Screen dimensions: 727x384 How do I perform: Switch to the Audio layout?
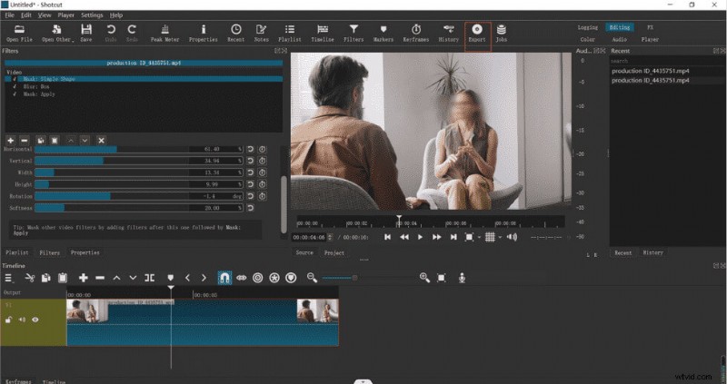click(620, 40)
